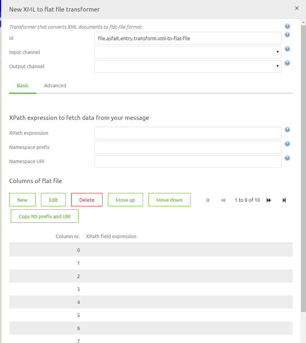Edit the selected column entry
Screen dimensions: 306x343
(53, 199)
